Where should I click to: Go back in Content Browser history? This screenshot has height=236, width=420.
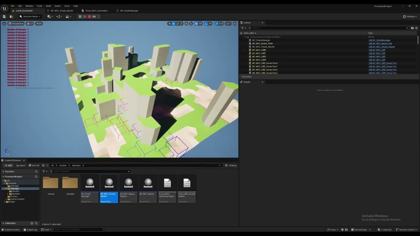[43, 166]
